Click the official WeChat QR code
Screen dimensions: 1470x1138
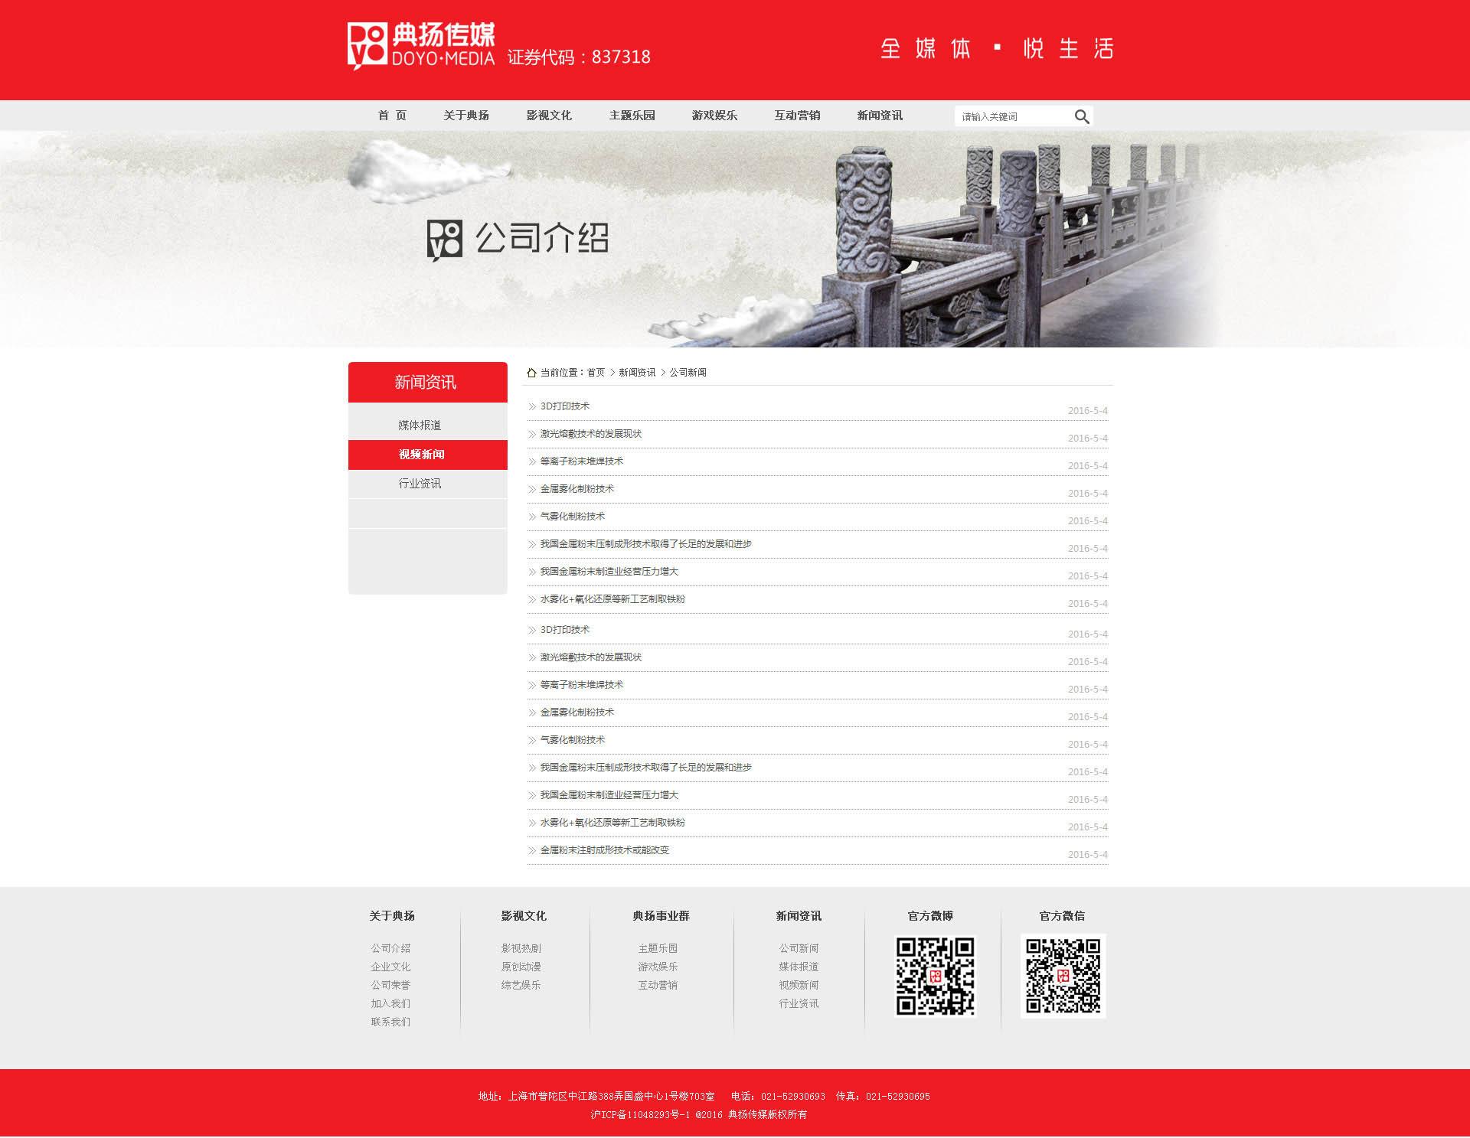[x=1063, y=976]
